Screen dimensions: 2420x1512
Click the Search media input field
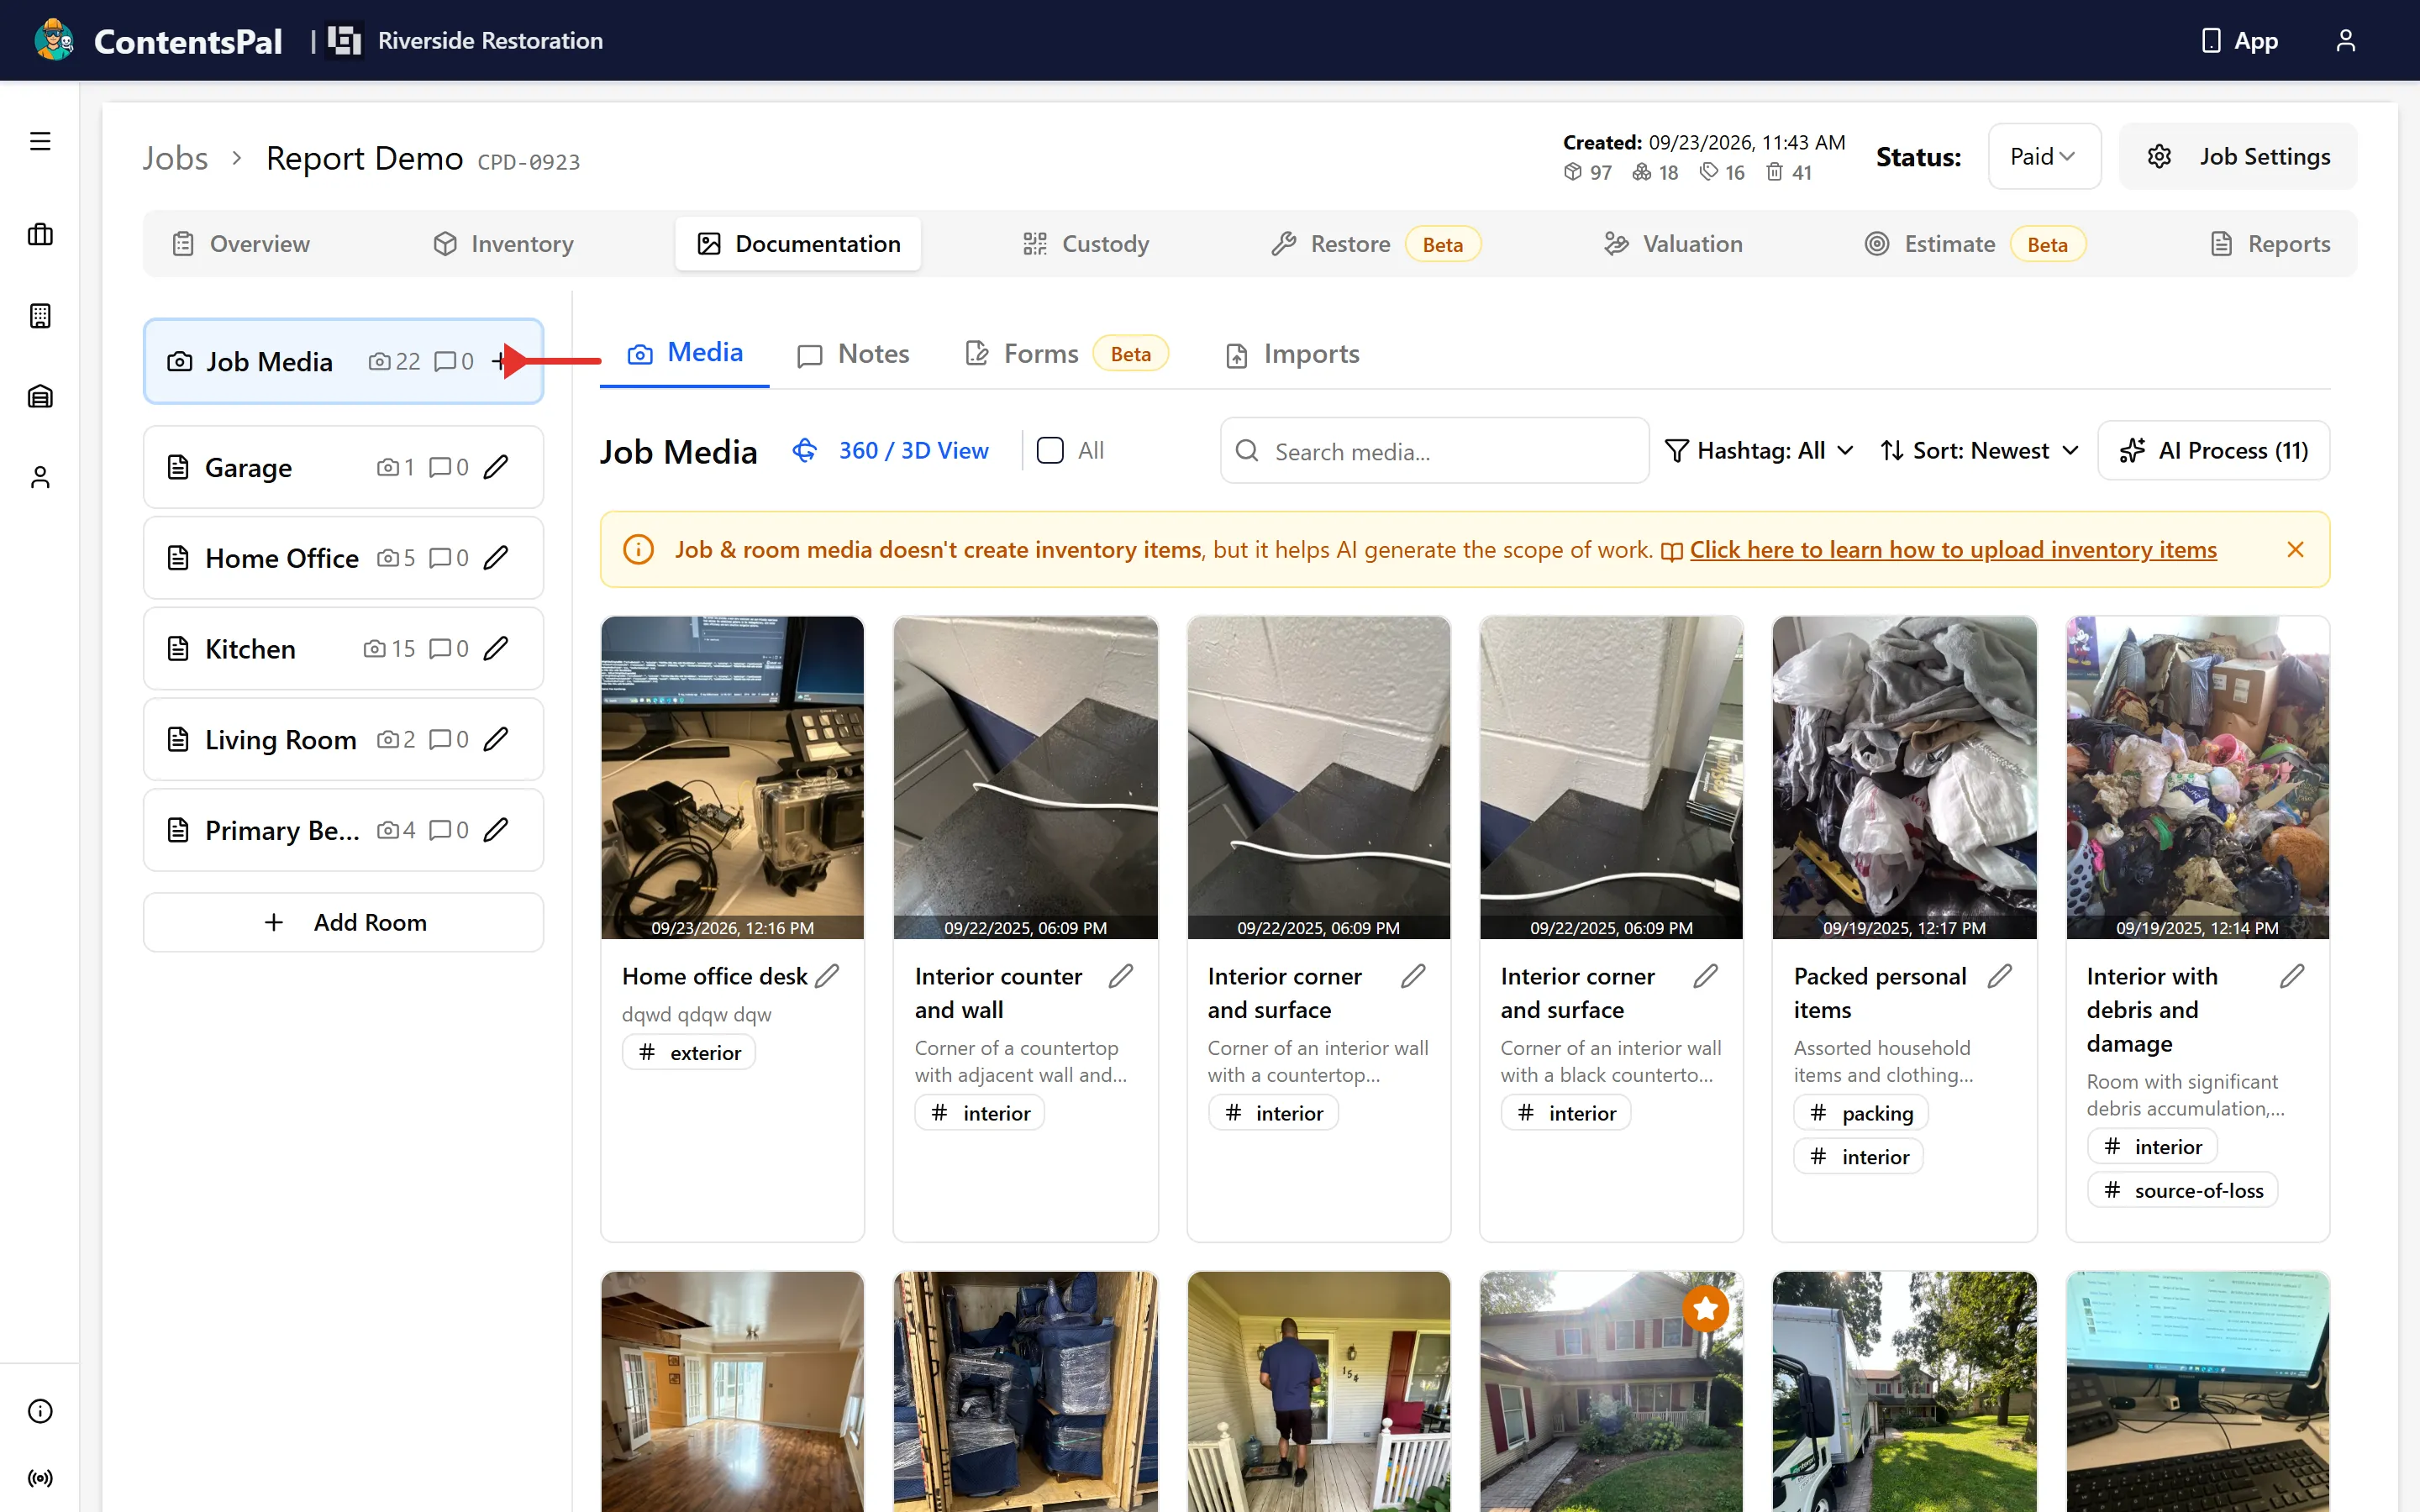pos(1434,450)
